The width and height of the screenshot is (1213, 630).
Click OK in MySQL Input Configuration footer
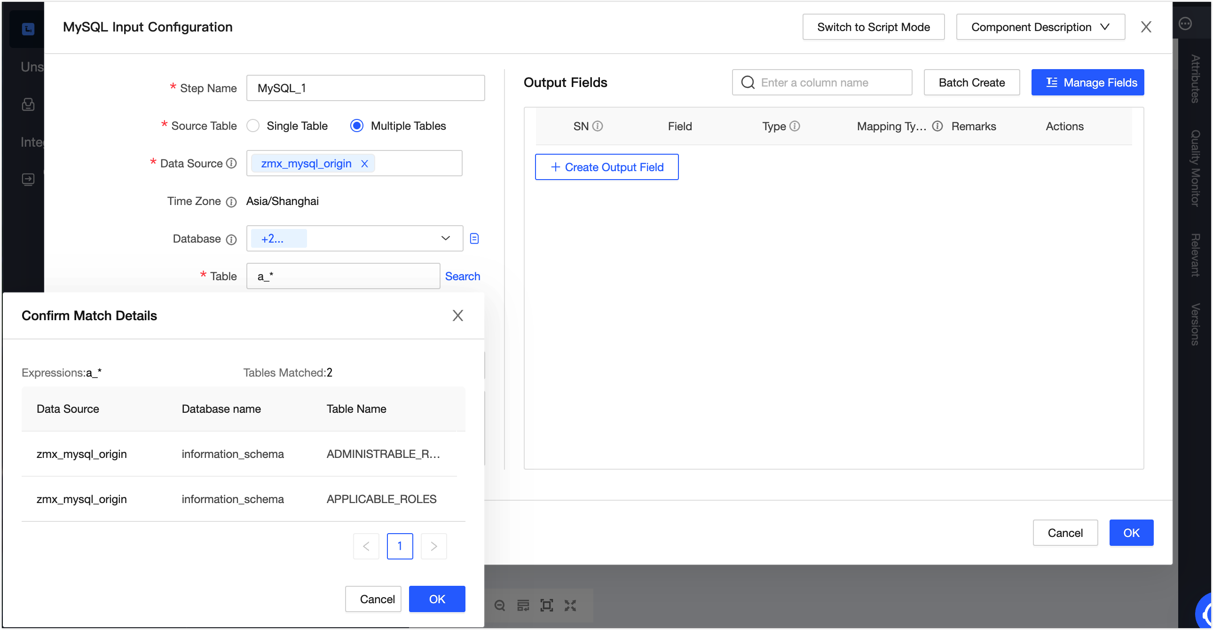coord(1132,533)
